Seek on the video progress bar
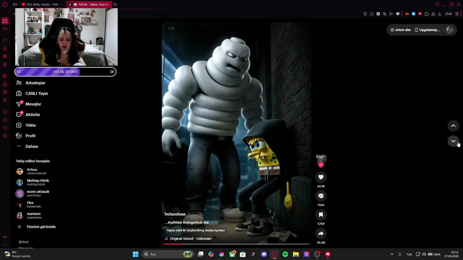Viewport: 463px width, 260px height. [236, 244]
